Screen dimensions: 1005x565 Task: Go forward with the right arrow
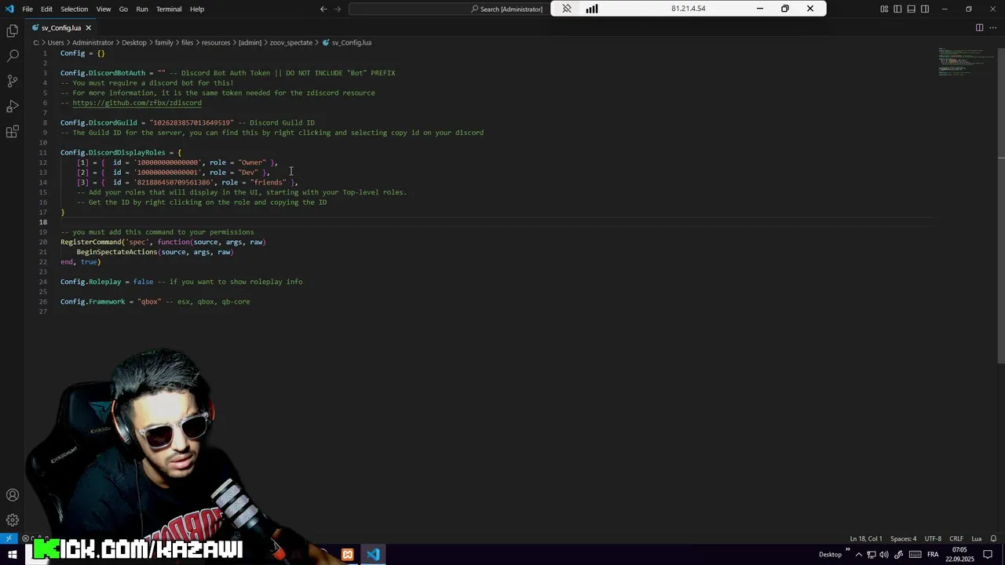pos(338,9)
